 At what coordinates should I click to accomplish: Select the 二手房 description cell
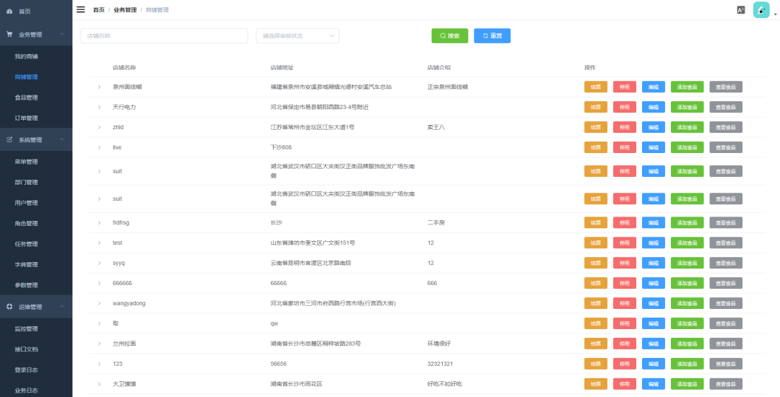[435, 223]
